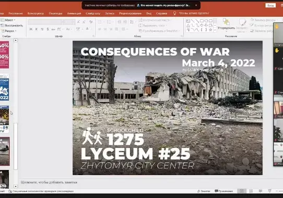Select the rectangle shape

click(202, 21)
